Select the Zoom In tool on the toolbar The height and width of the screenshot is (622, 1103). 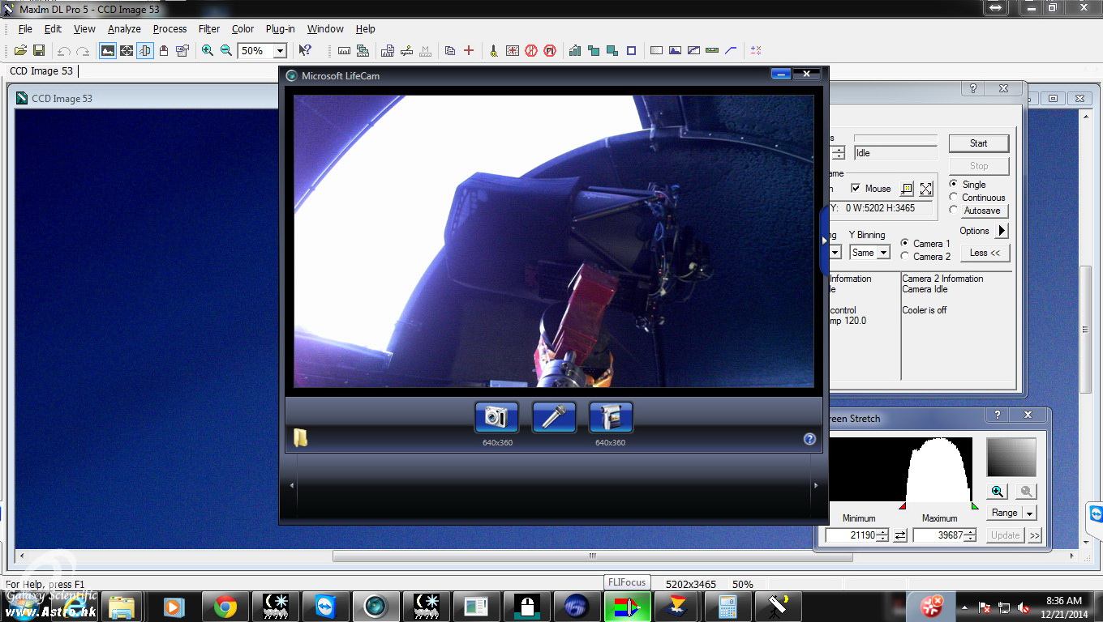click(208, 50)
